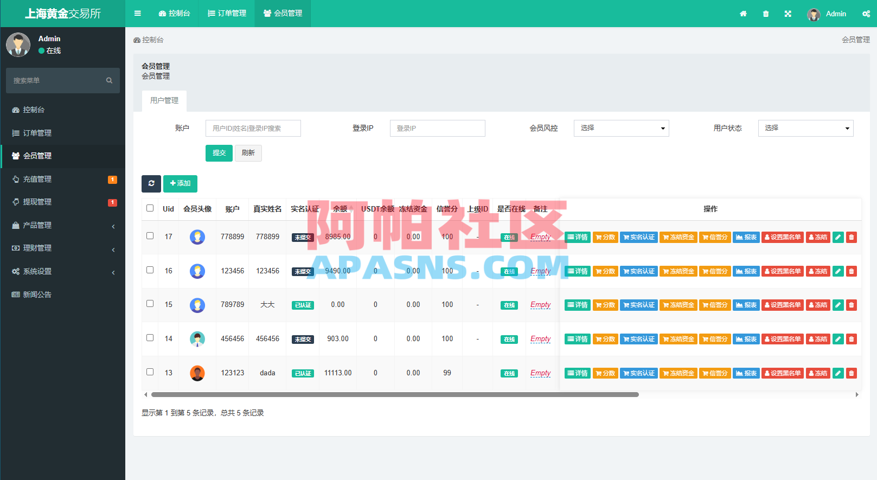Focus the 登录IP input field
Image resolution: width=877 pixels, height=480 pixels.
438,128
